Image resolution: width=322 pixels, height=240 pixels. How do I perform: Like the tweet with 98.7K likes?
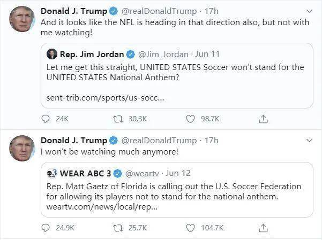point(190,119)
